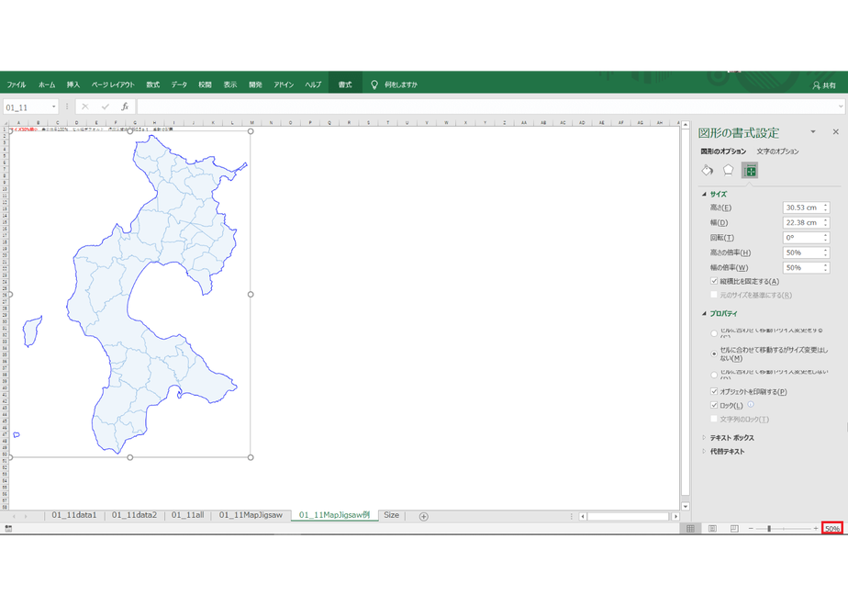Image resolution: width=848 pixels, height=606 pixels.
Task: Click the 50% zoom level button
Action: pos(831,529)
